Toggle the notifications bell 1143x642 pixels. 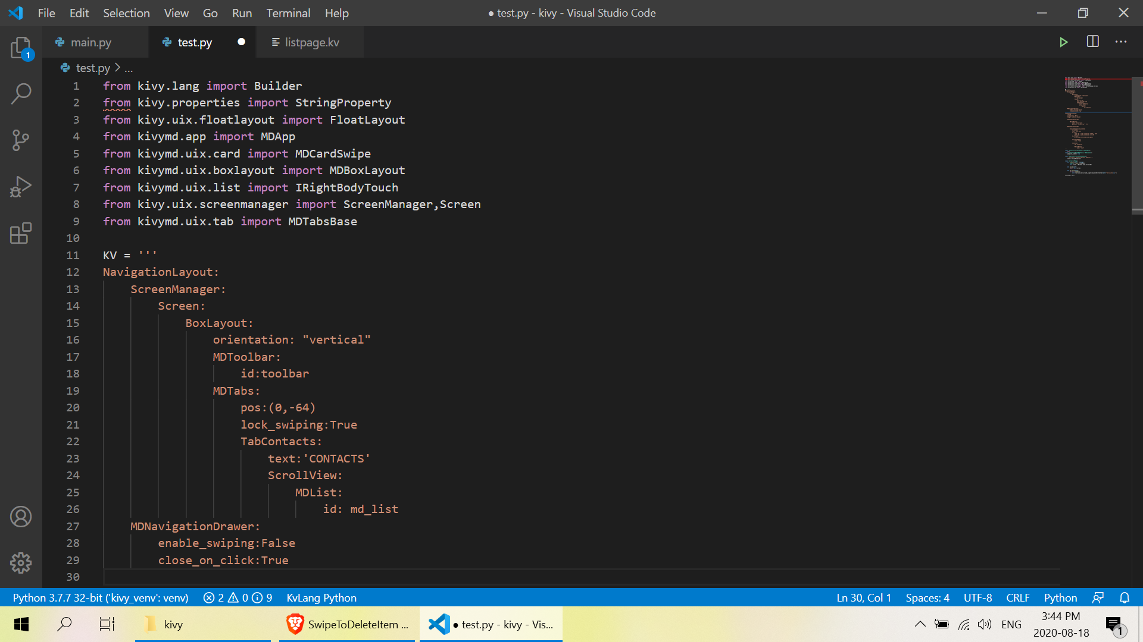[x=1125, y=598]
